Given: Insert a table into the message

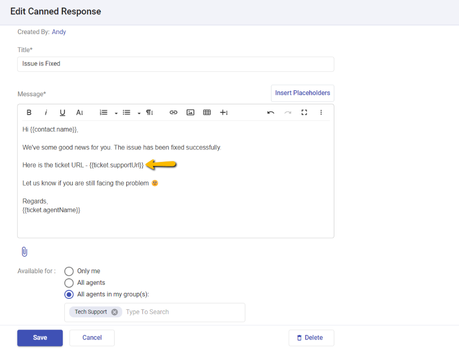Looking at the screenshot, I should tap(207, 112).
